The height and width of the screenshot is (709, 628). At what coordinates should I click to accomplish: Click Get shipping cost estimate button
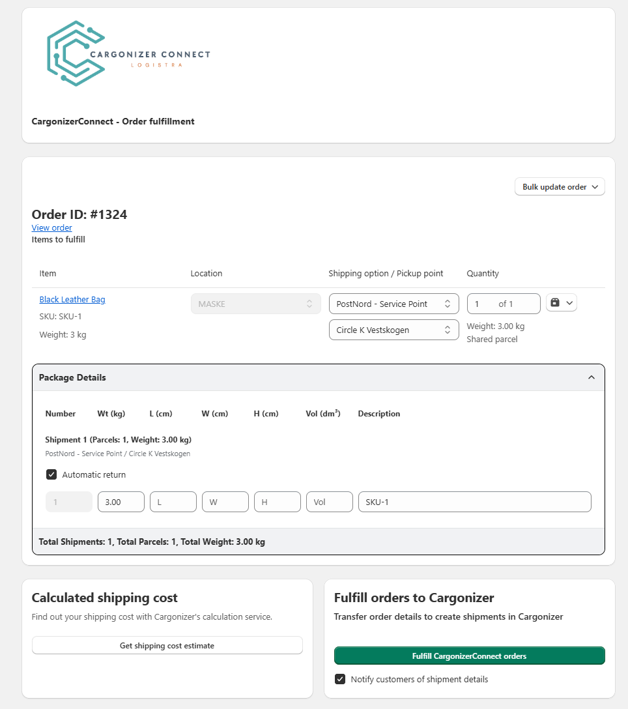point(167,646)
